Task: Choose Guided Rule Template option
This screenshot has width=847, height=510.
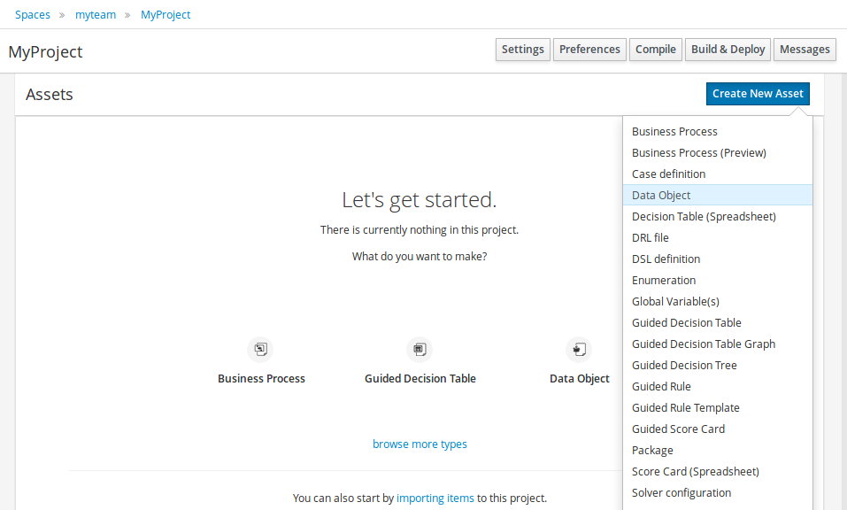Action: click(x=685, y=408)
